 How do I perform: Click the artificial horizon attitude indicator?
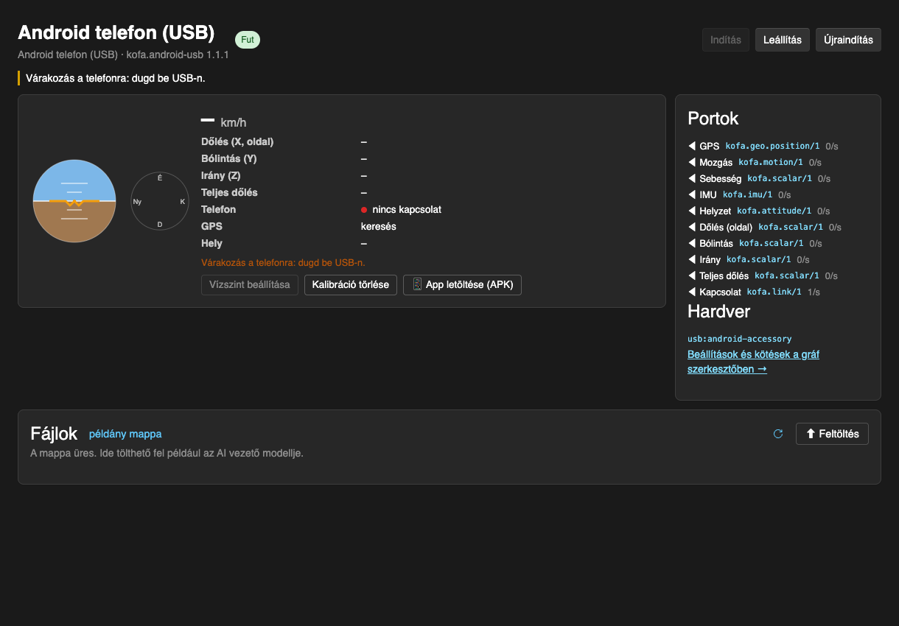[74, 201]
